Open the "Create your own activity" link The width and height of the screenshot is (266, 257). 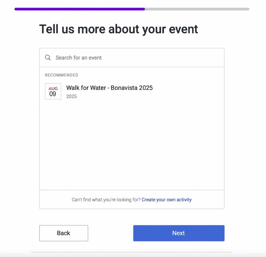tap(167, 200)
